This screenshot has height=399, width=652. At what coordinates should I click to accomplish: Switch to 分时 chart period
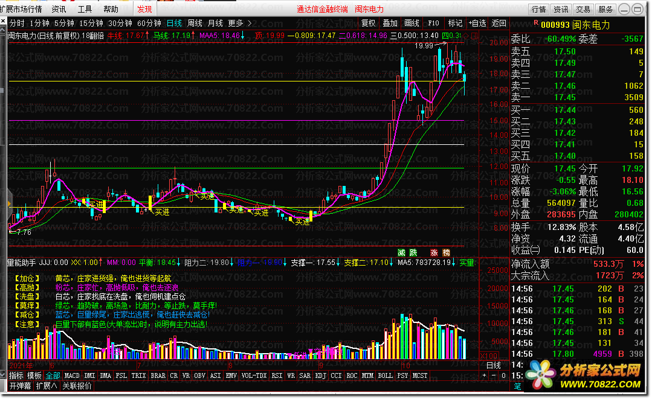[17, 24]
